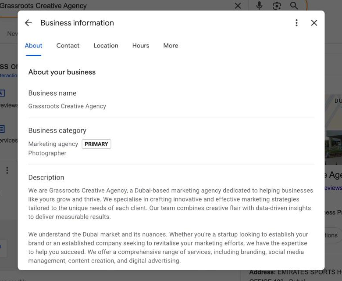Click the PRIMARY category badge
The width and height of the screenshot is (342, 281).
tap(96, 144)
